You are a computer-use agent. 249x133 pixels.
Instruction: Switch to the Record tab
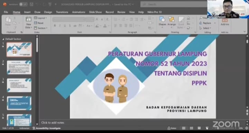(x=110, y=12)
